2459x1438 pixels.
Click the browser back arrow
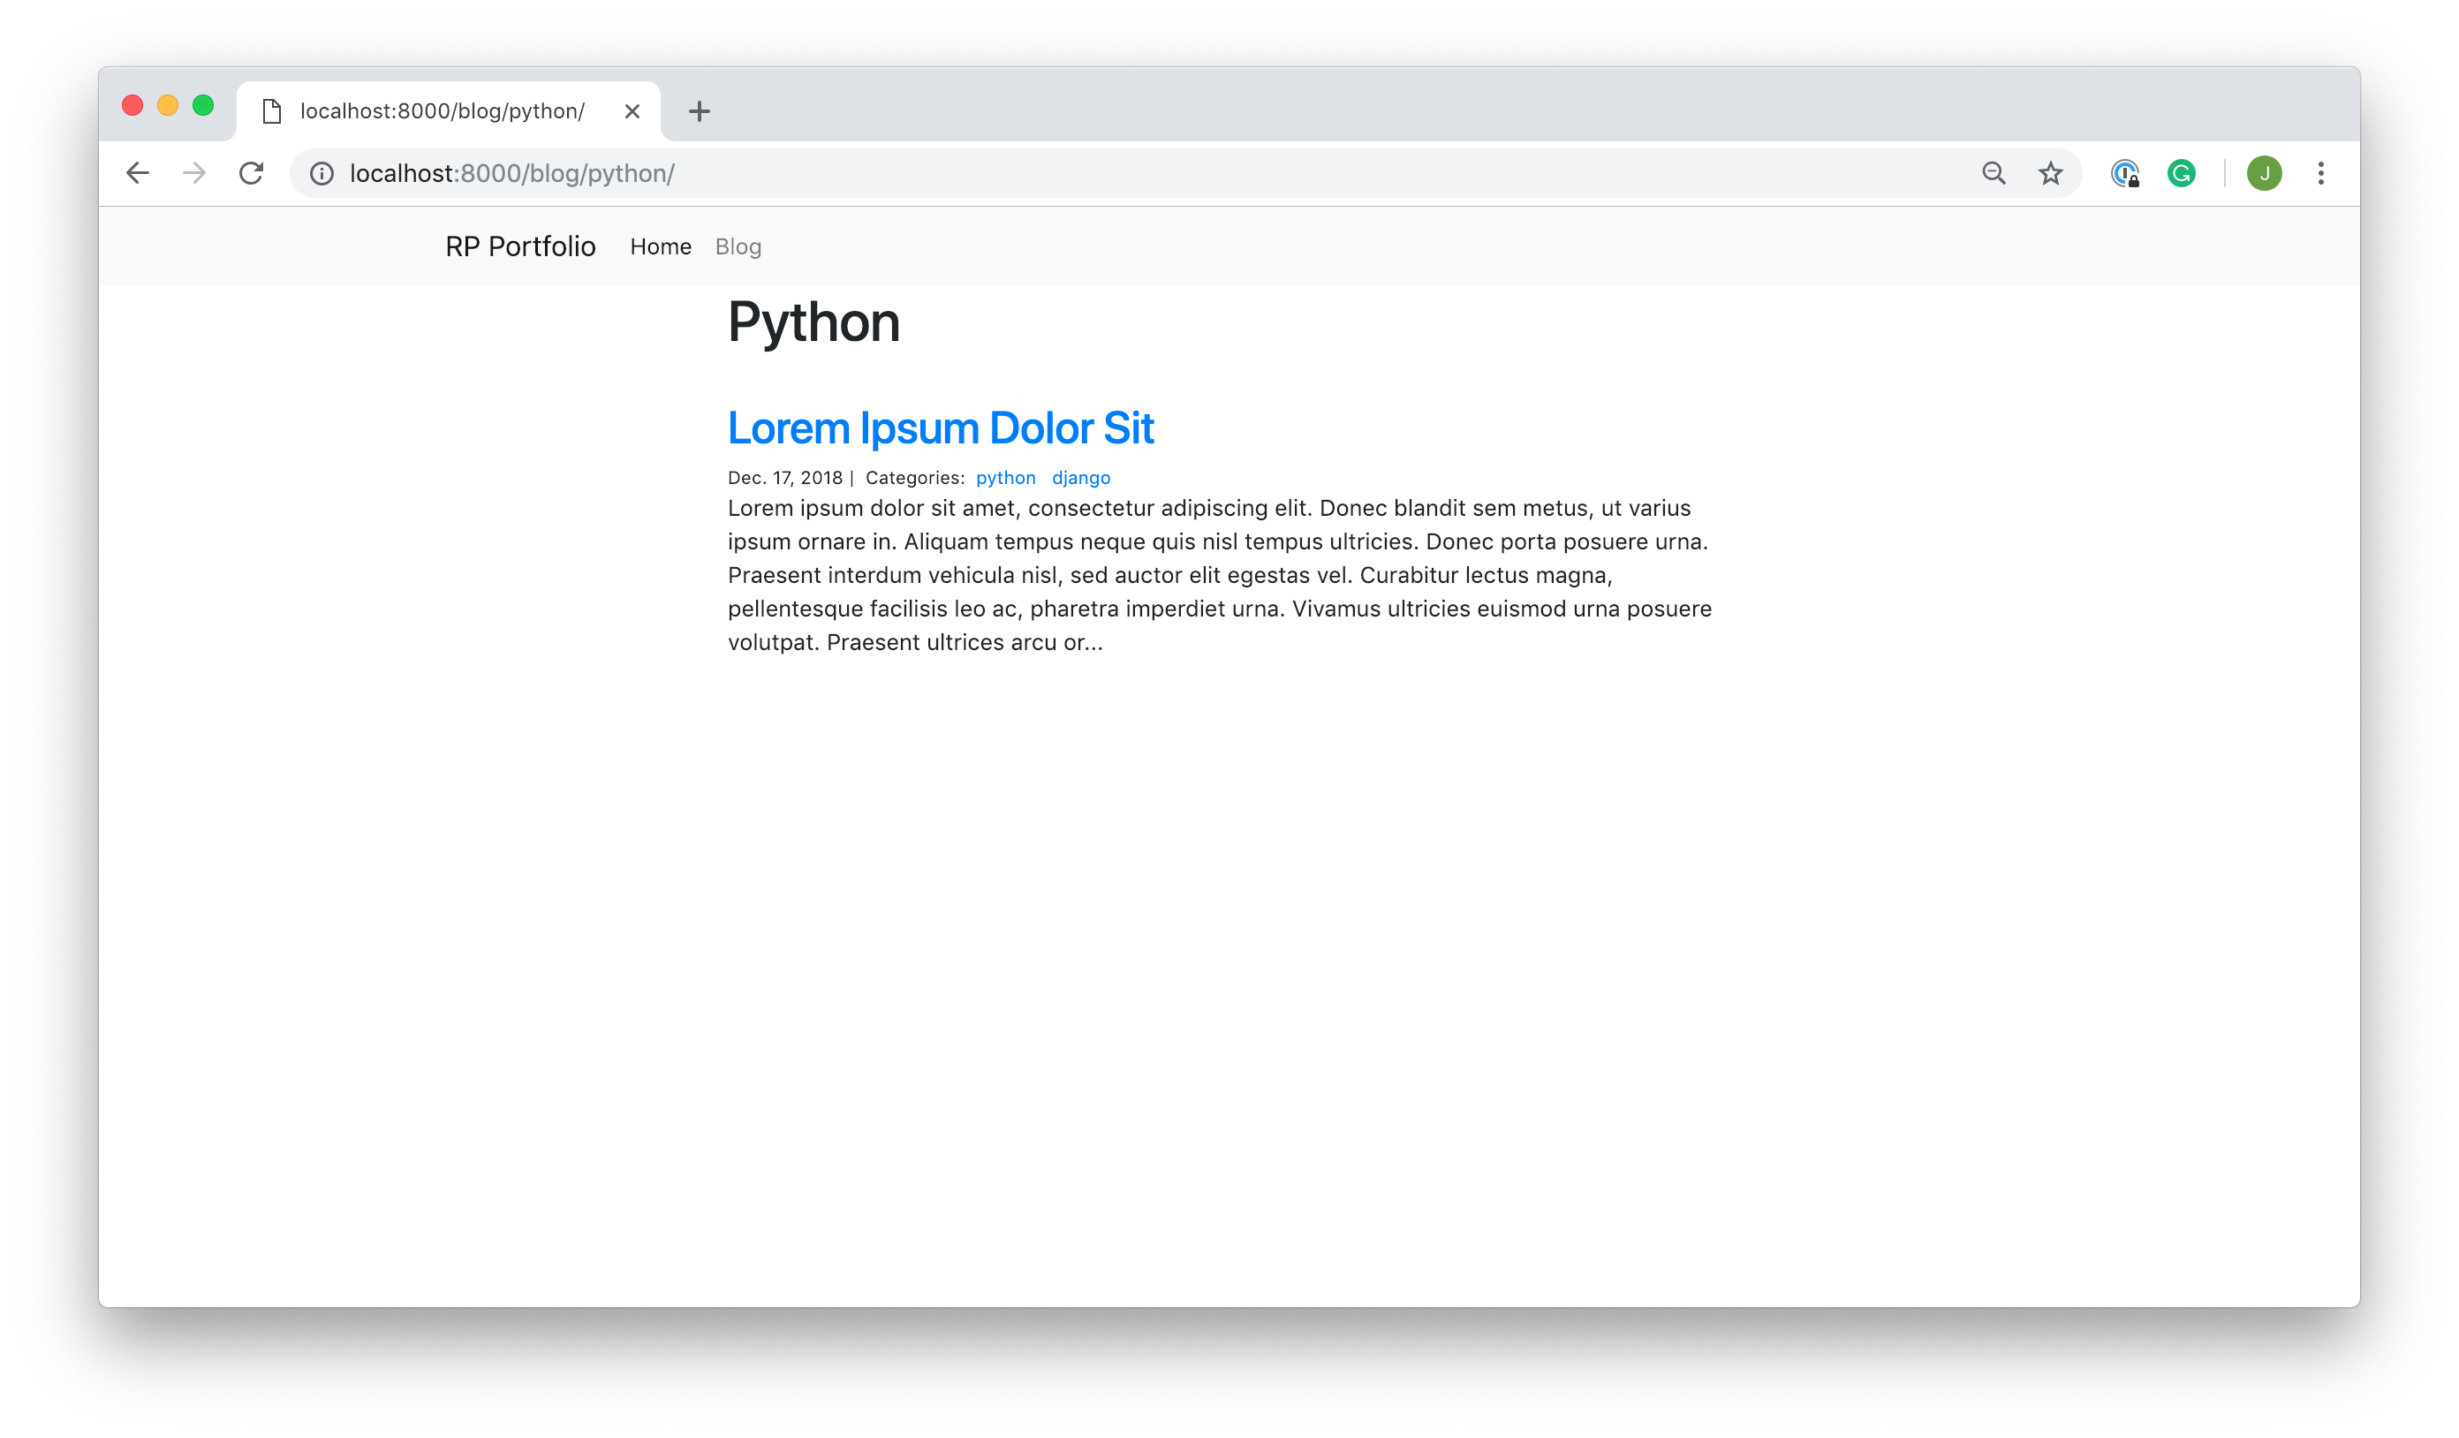click(138, 174)
